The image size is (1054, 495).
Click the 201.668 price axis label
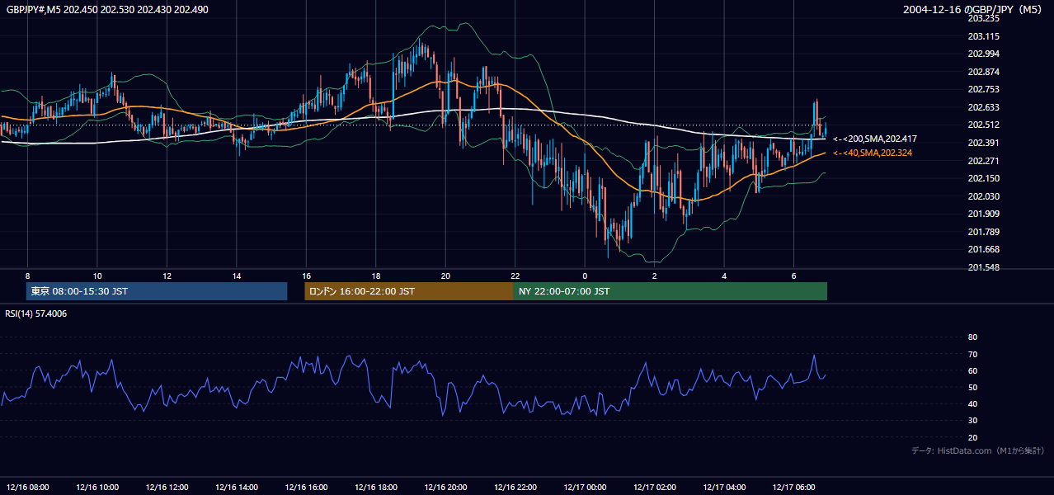click(983, 249)
